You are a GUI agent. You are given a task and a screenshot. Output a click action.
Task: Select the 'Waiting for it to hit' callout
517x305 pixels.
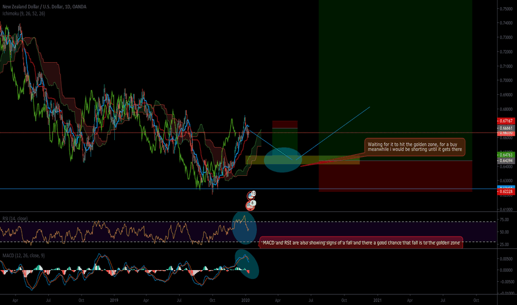(x=415, y=147)
